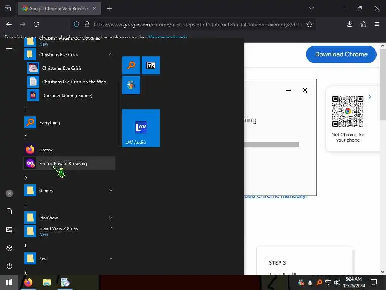Open Documentation (readme) entry

pos(69,96)
